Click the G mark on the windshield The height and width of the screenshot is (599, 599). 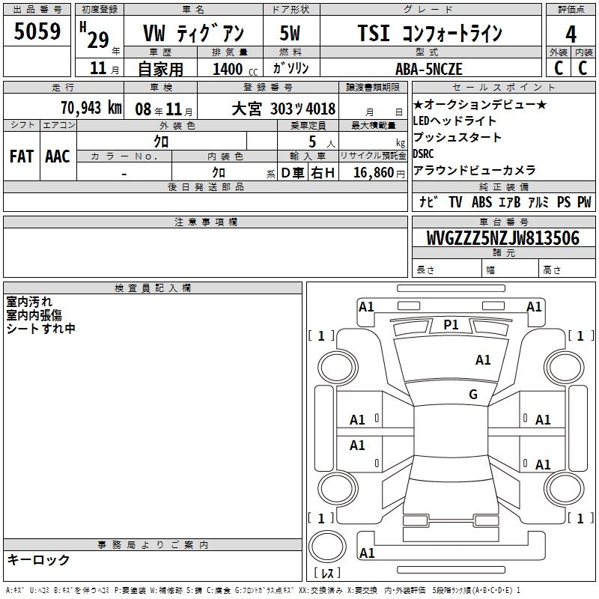[x=472, y=395]
